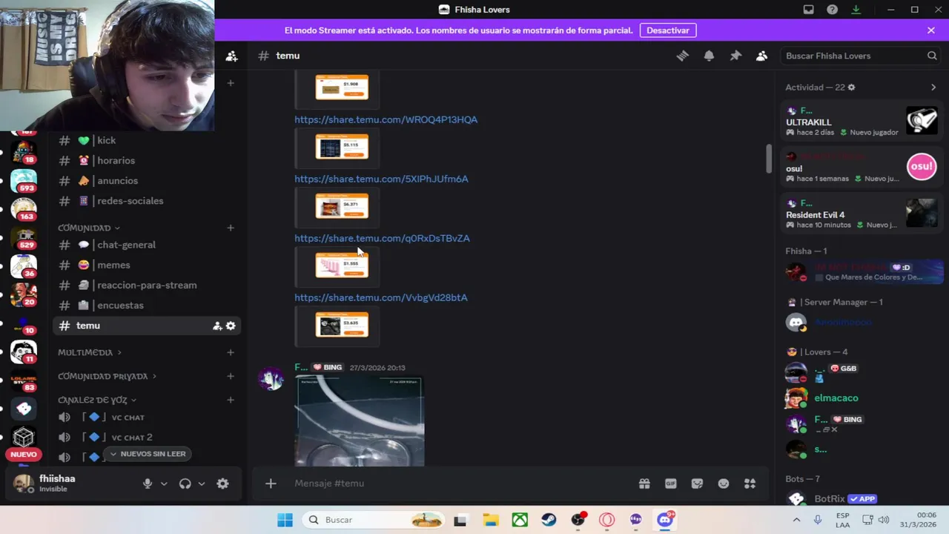Edit temu channel settings gear
This screenshot has height=534, width=949.
point(231,326)
